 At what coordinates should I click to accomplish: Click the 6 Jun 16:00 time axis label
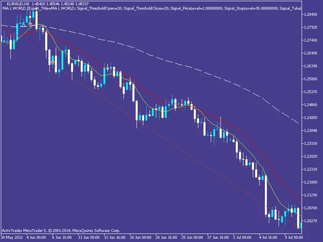(x=62, y=237)
